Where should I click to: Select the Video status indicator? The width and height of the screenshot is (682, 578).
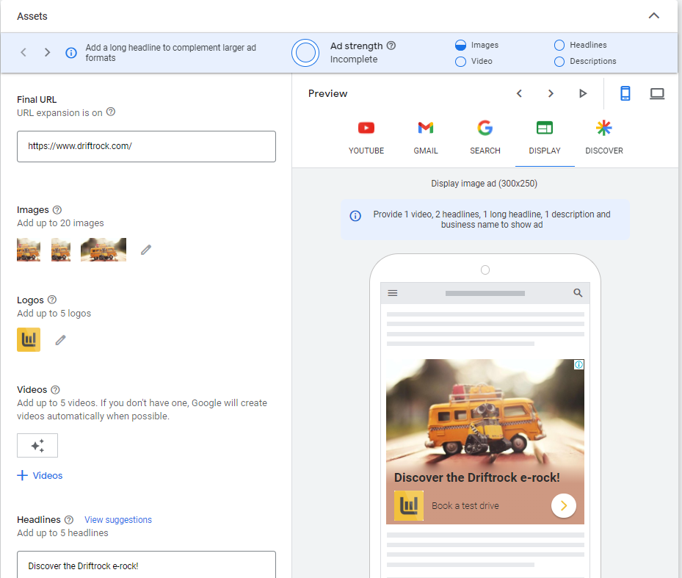coord(461,61)
